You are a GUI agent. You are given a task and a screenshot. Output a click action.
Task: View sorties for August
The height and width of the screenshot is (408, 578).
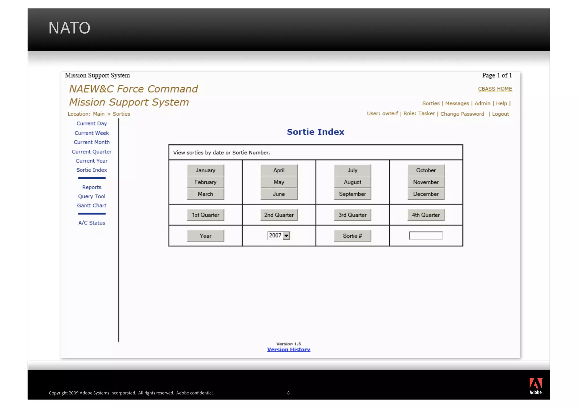(x=353, y=182)
